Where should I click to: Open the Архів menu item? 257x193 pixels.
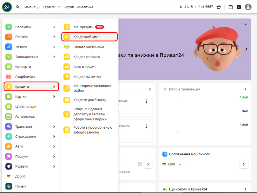pos(69,7)
